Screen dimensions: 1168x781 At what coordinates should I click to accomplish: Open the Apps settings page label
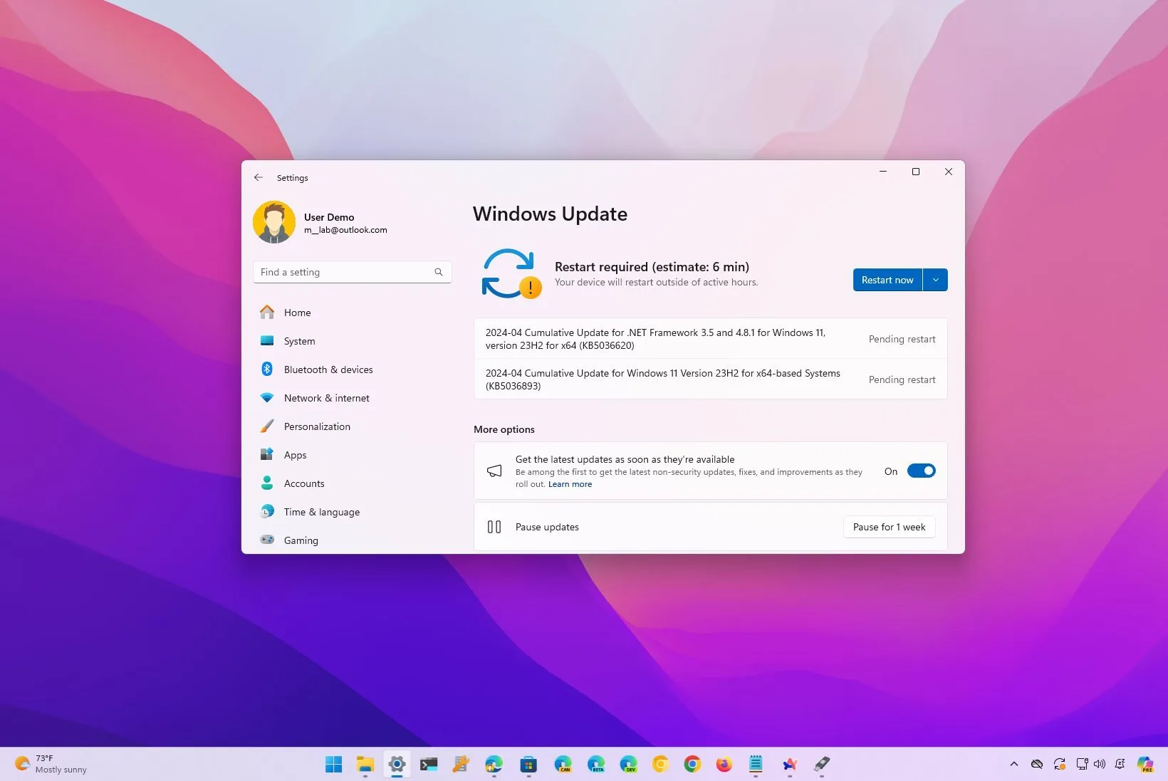tap(295, 455)
